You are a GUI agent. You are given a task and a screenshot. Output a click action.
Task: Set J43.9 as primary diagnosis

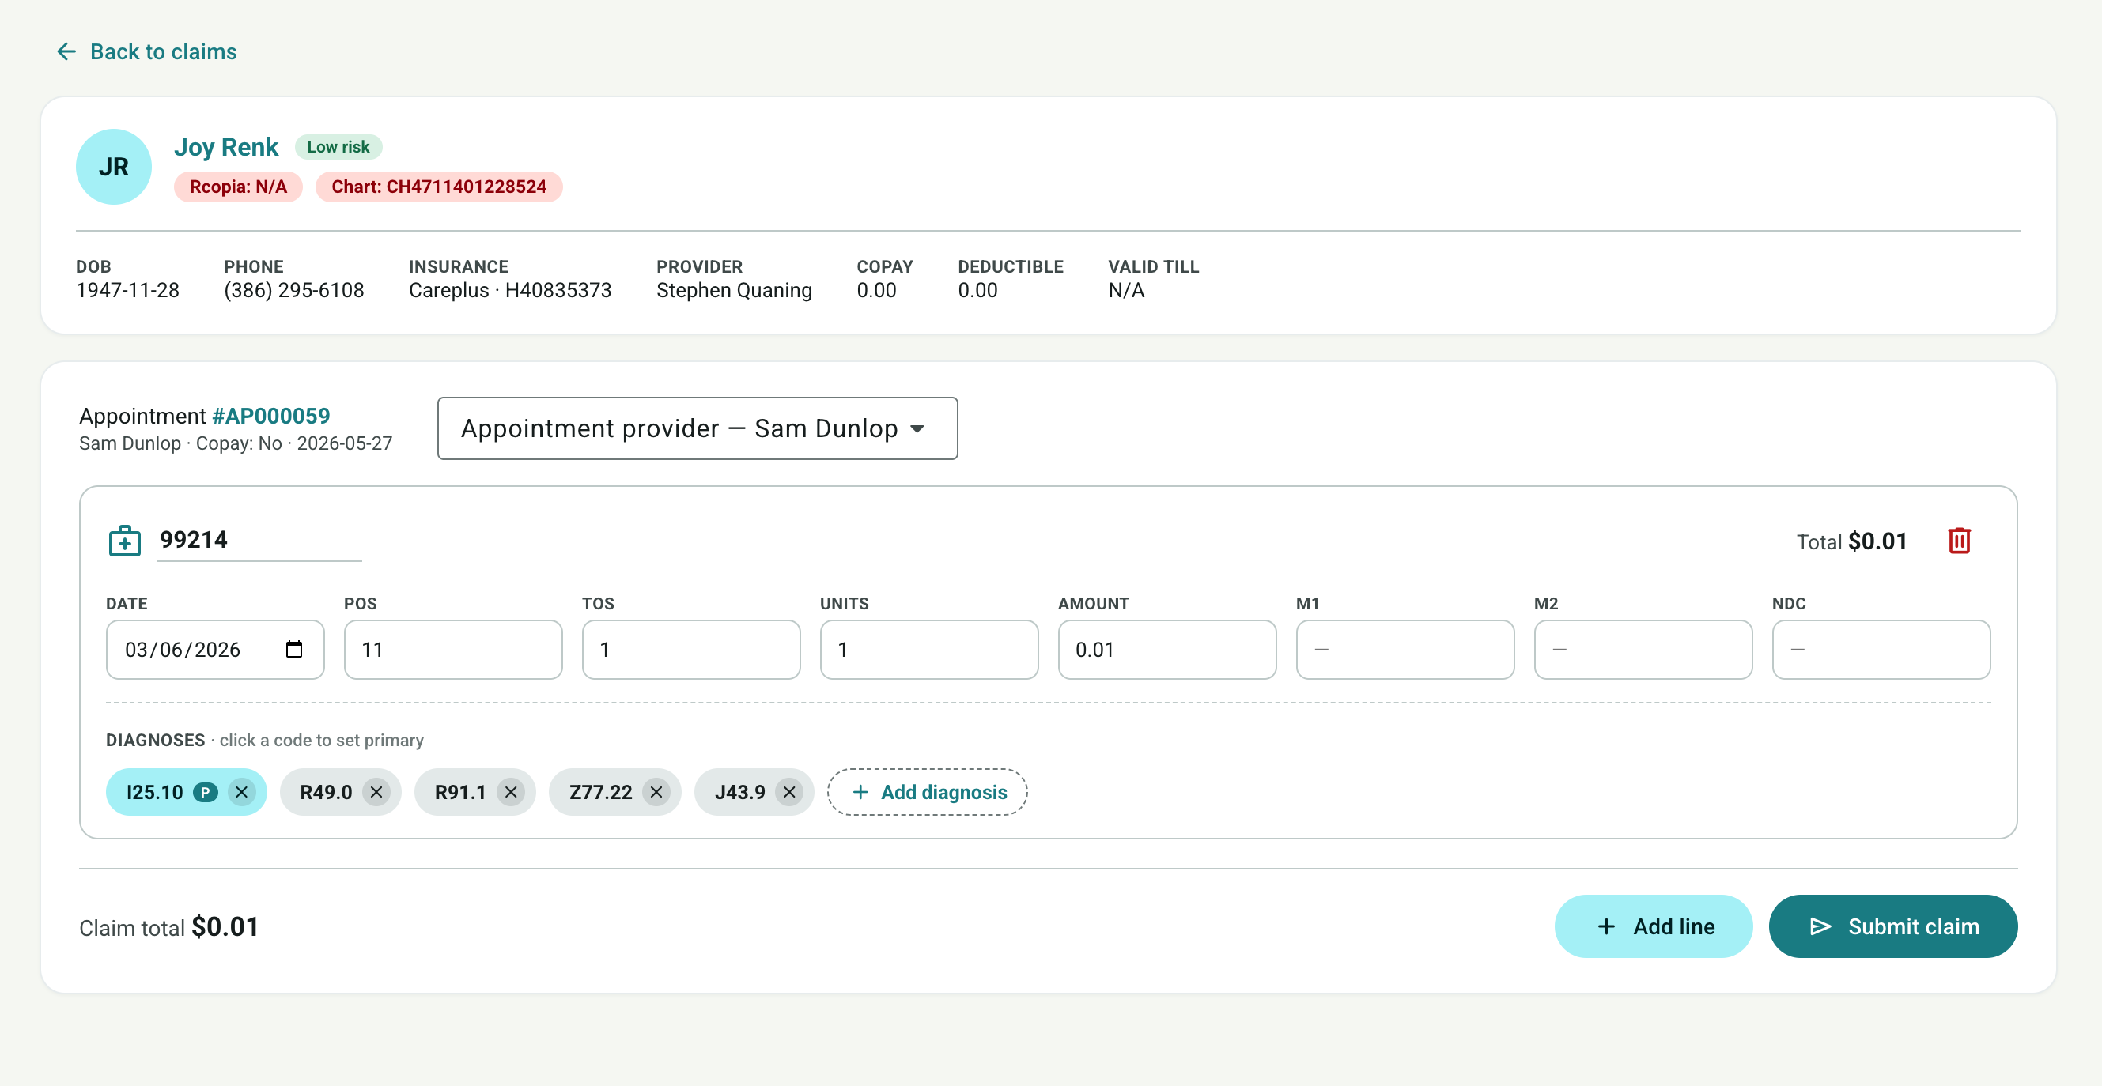tap(739, 792)
